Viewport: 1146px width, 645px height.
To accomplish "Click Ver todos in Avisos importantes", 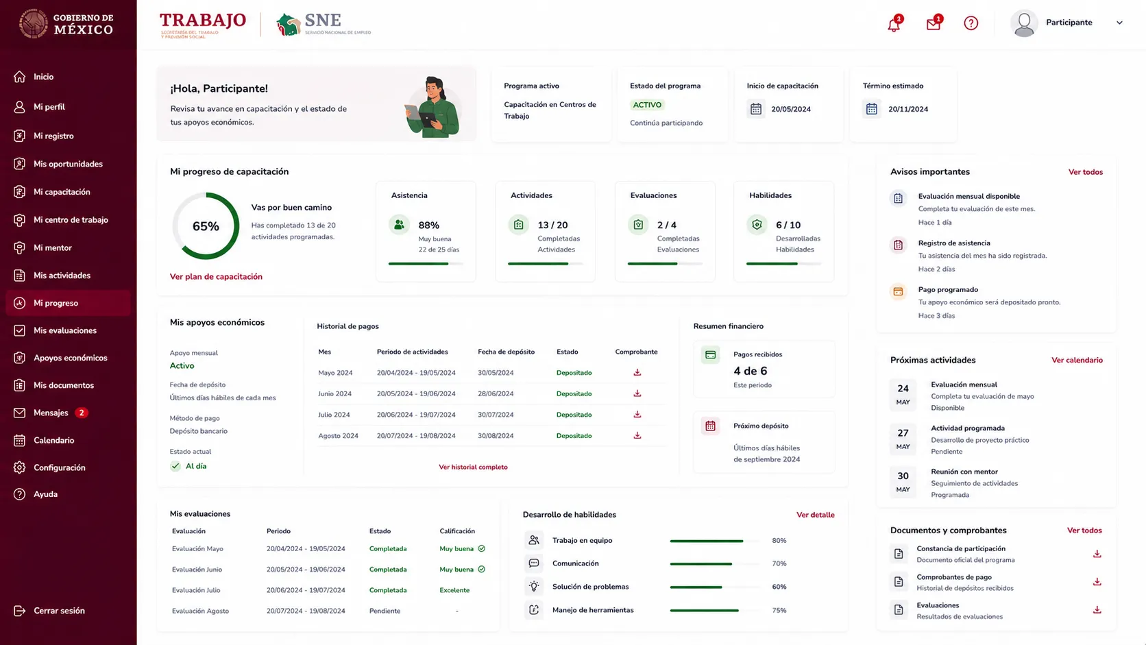I will pyautogui.click(x=1085, y=172).
